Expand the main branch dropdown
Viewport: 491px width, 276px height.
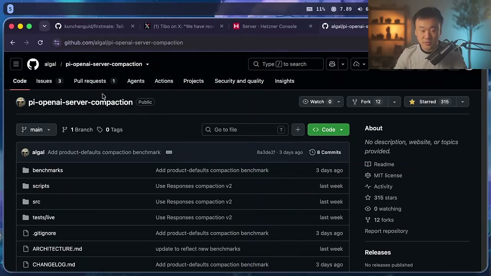click(x=36, y=130)
